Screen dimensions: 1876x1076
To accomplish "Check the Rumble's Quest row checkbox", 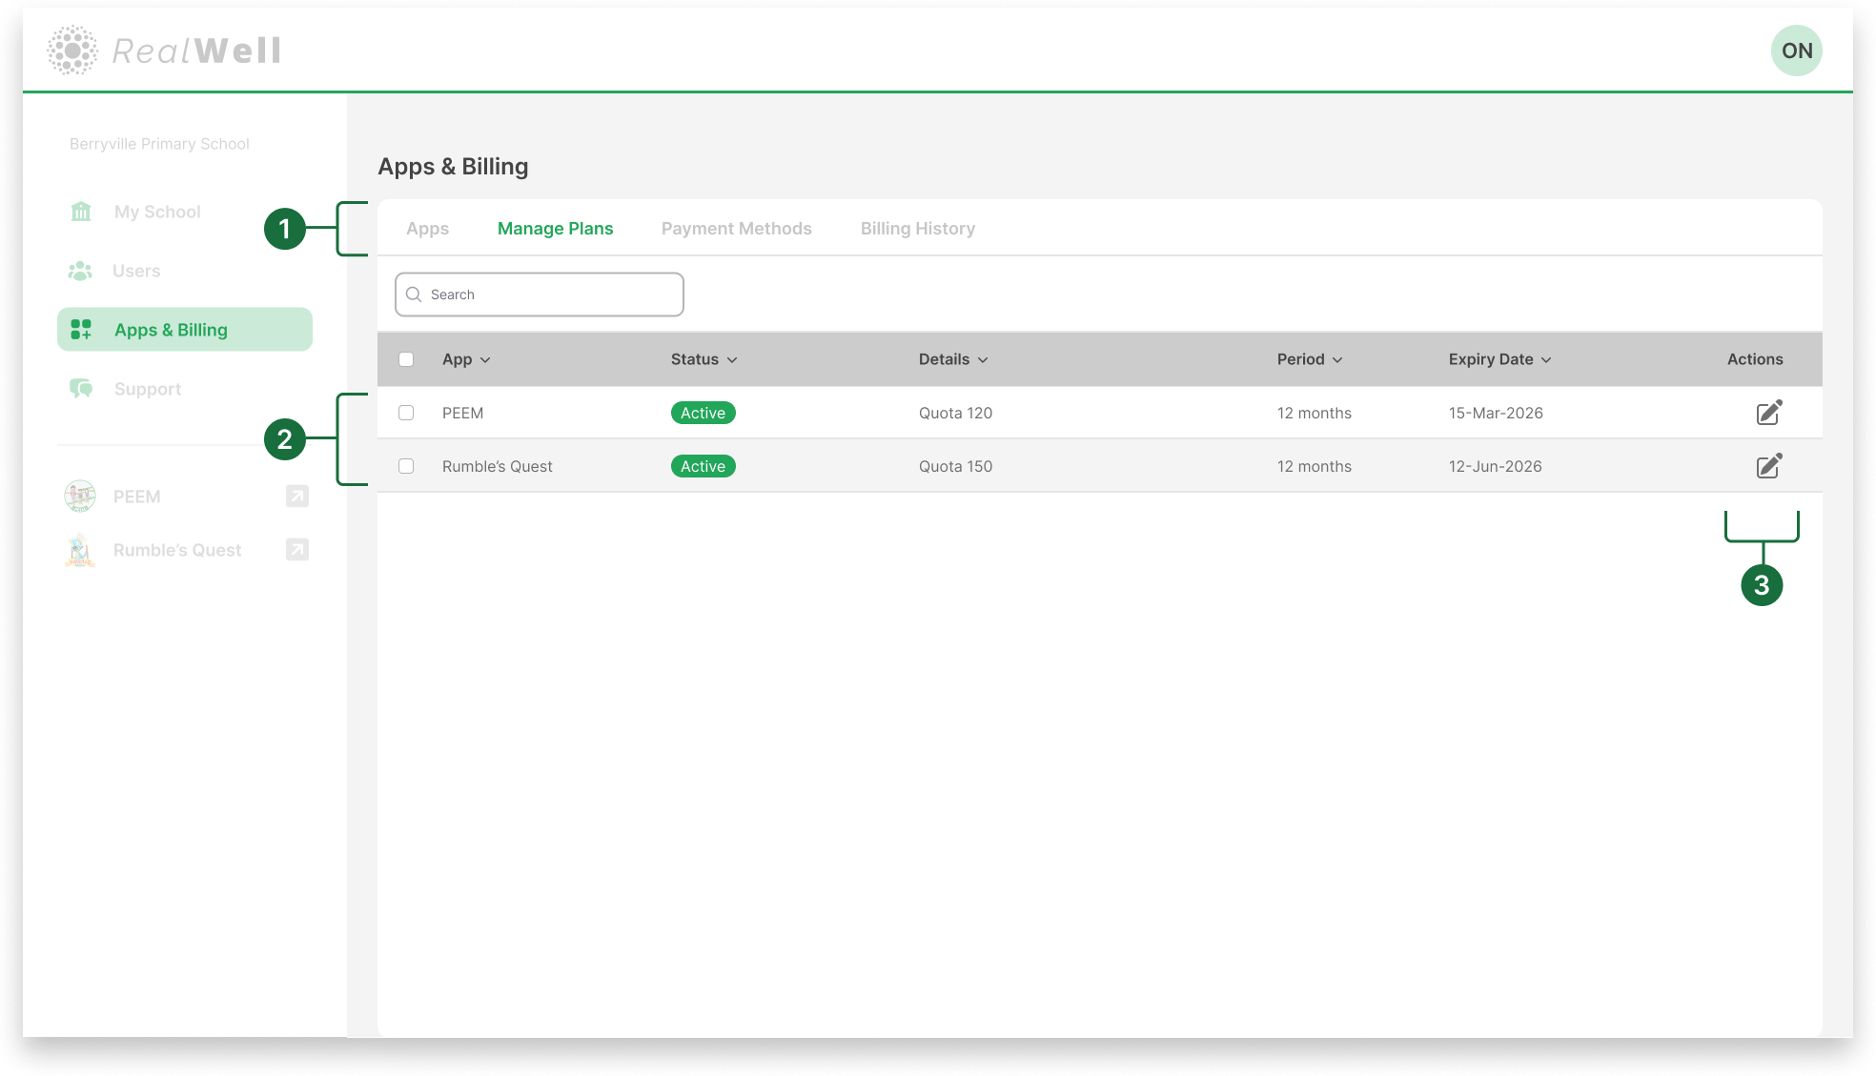I will (x=406, y=465).
